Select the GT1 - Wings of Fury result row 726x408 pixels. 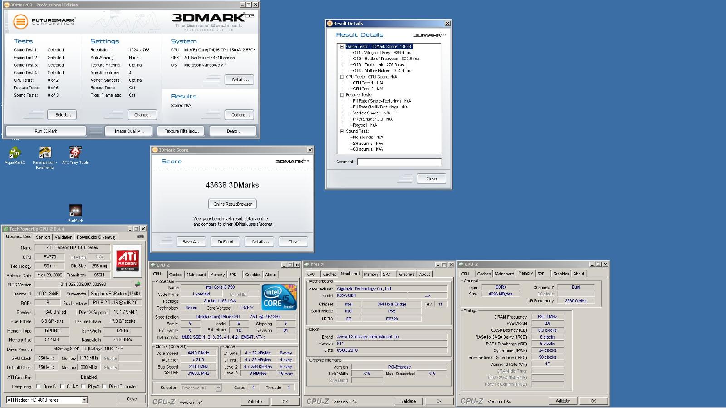point(382,53)
